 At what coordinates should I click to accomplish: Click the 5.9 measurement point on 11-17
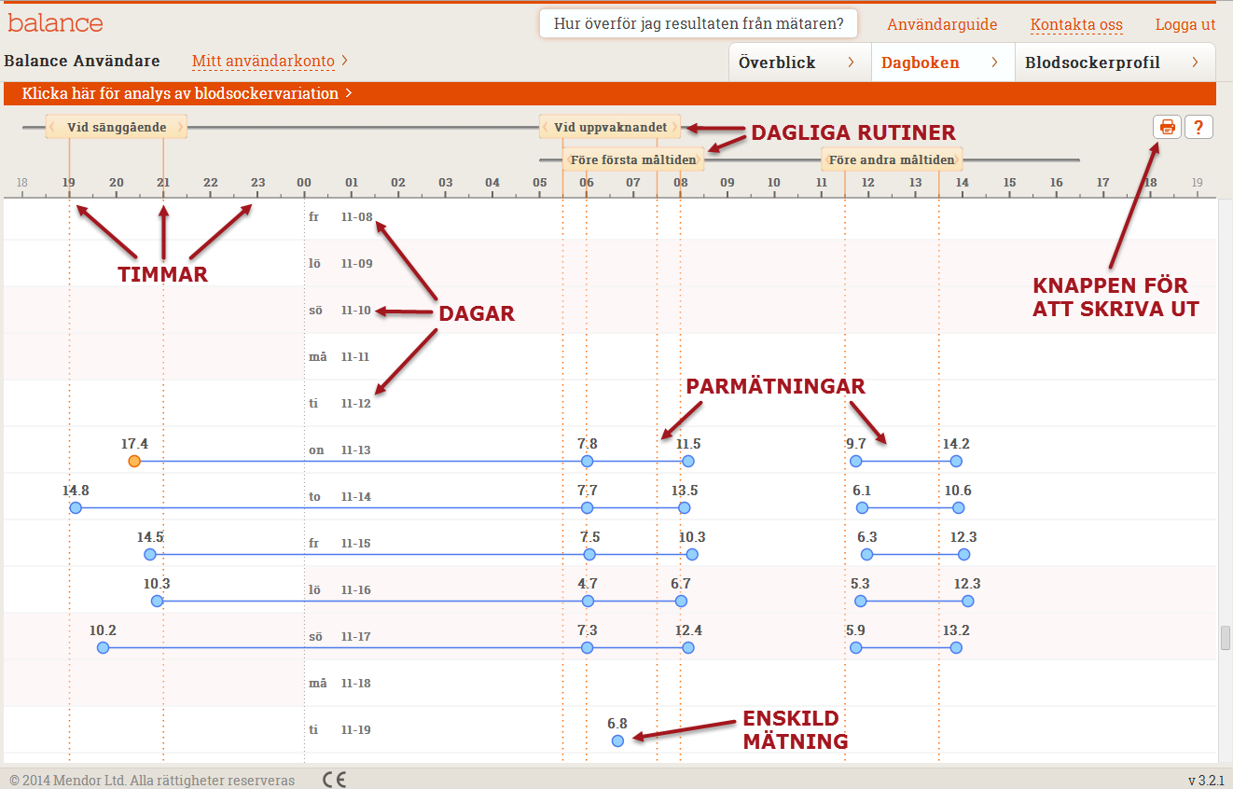856,647
